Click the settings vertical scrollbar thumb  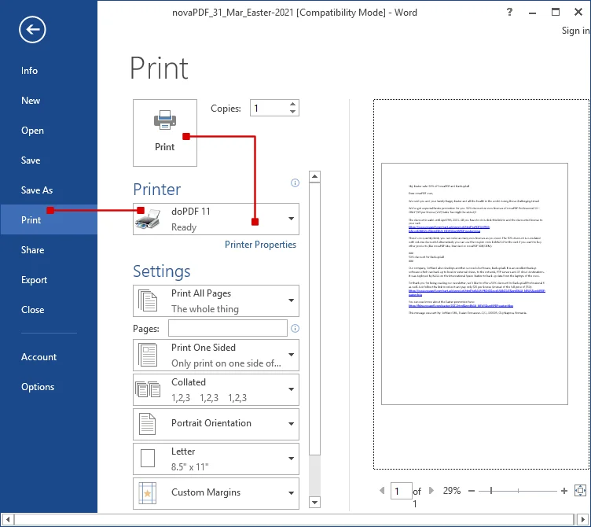[x=314, y=319]
